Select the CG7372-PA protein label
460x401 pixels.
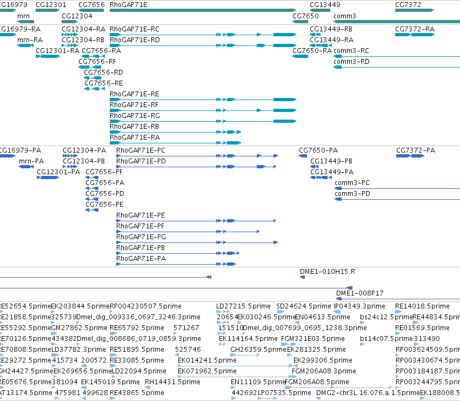coord(416,150)
